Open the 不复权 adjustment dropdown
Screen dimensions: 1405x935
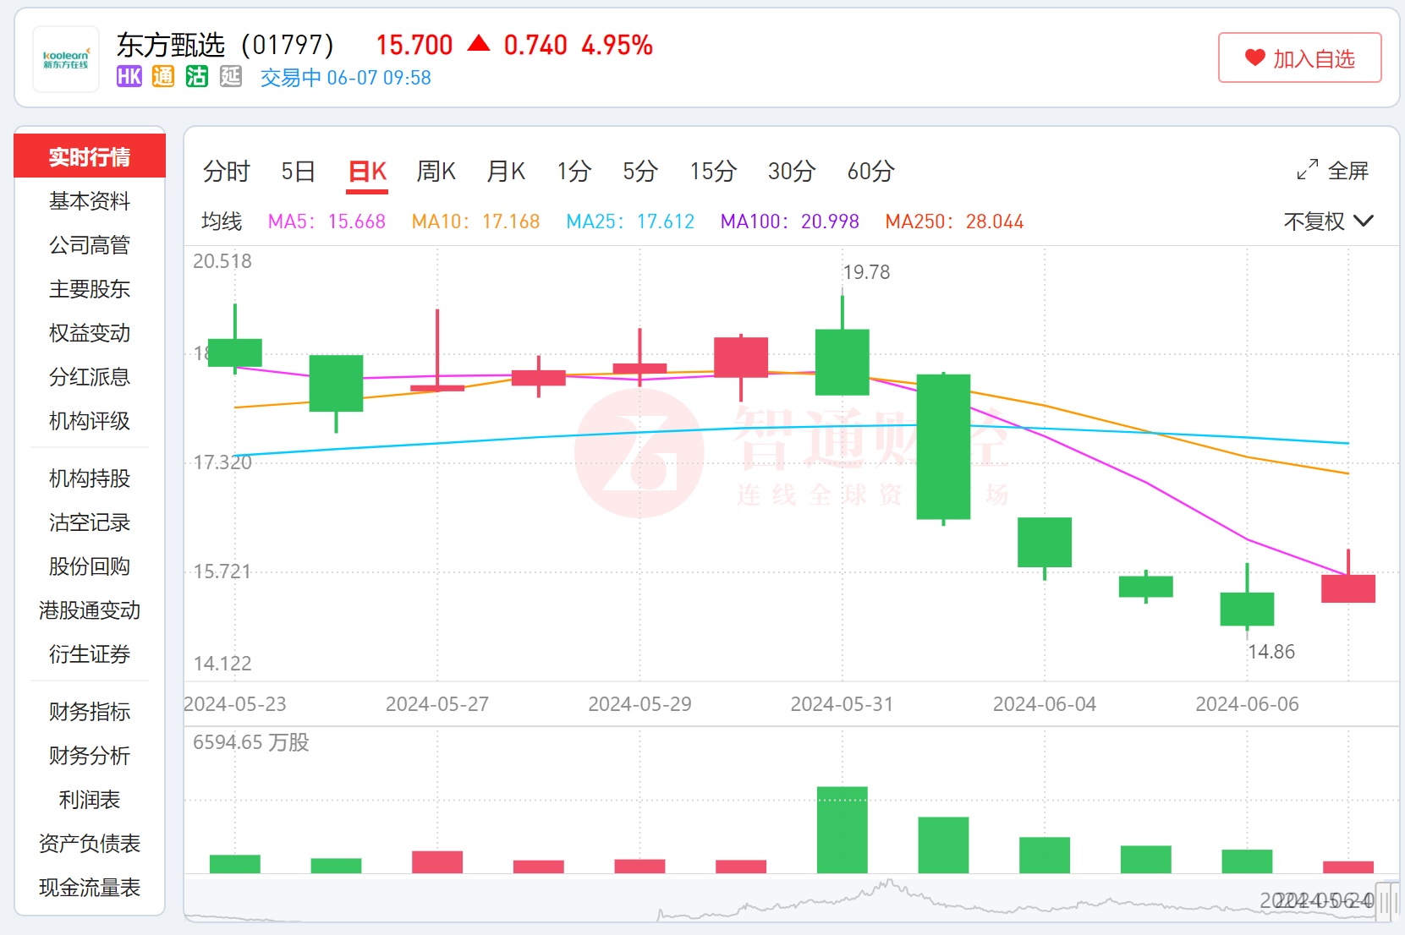point(1328,221)
